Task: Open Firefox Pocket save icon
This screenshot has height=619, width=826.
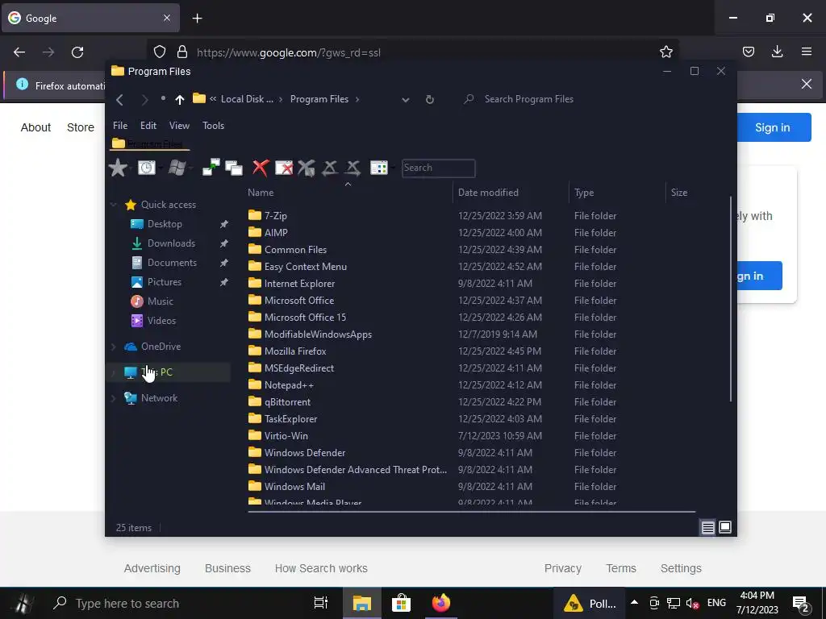Action: pos(749,52)
